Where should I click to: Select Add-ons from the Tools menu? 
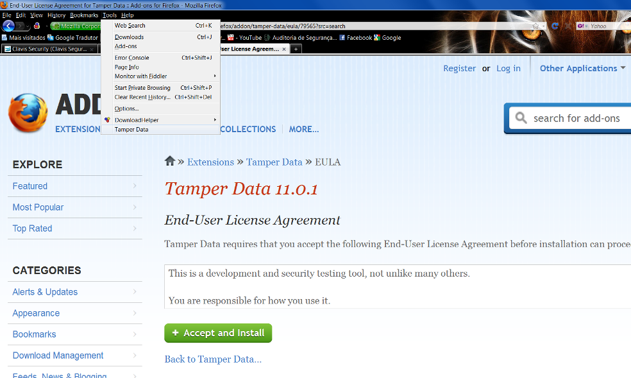pyautogui.click(x=160, y=46)
